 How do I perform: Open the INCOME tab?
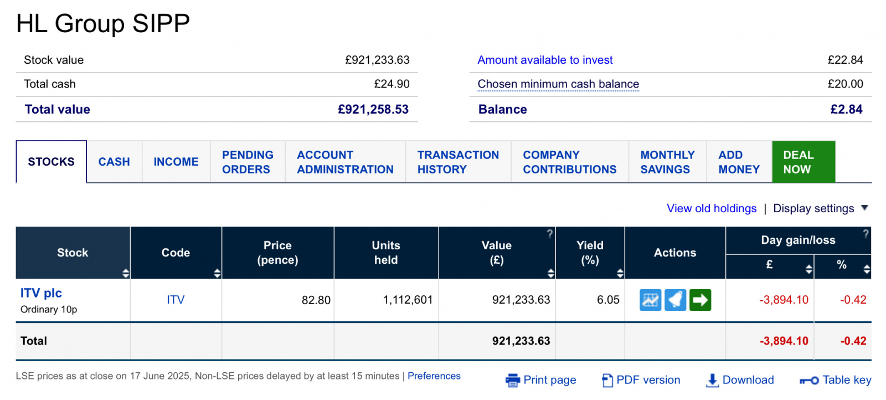click(x=176, y=162)
